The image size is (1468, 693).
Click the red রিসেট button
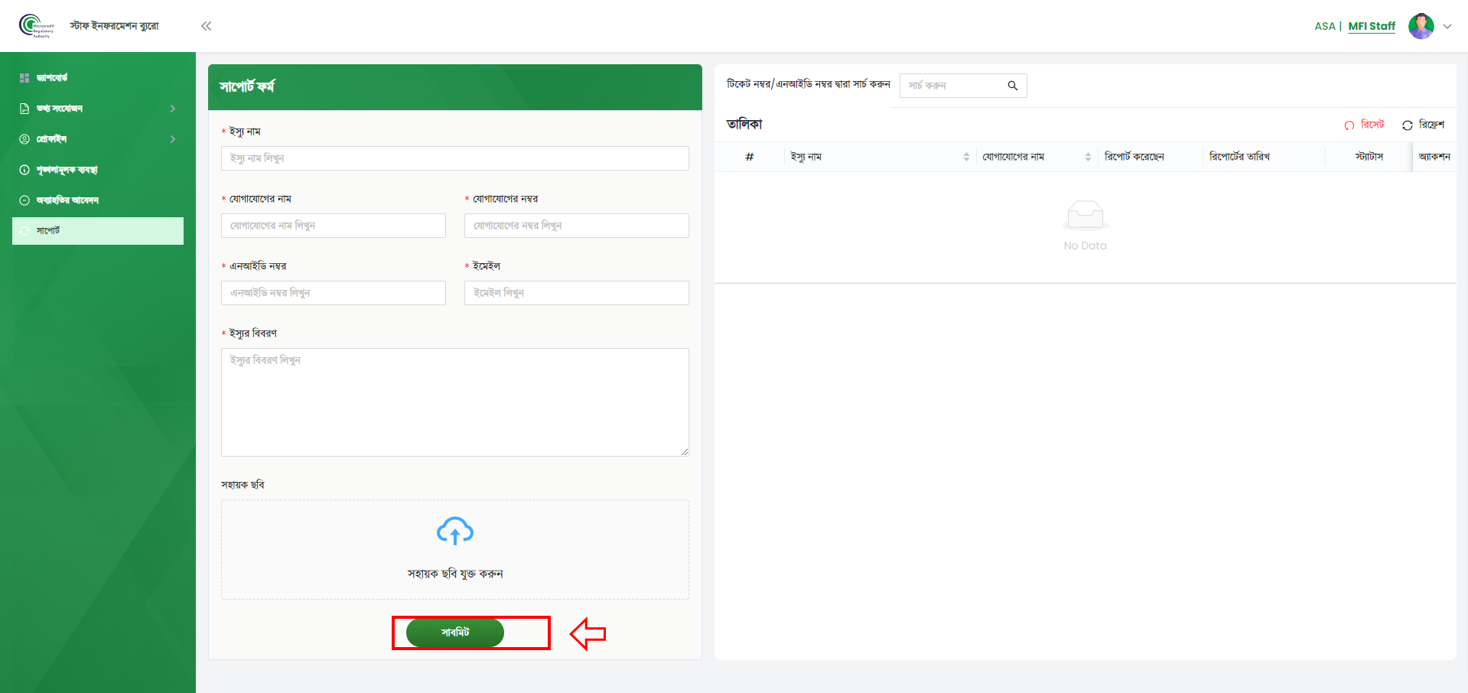click(x=1365, y=125)
